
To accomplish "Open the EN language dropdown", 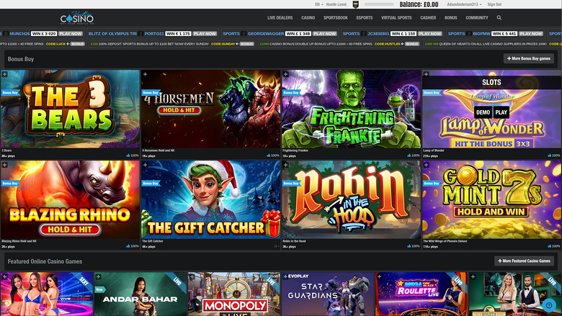I will [x=318, y=4].
